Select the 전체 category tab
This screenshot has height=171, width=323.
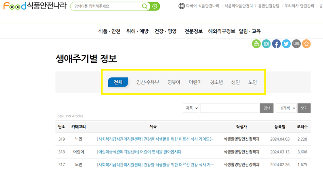(x=118, y=82)
